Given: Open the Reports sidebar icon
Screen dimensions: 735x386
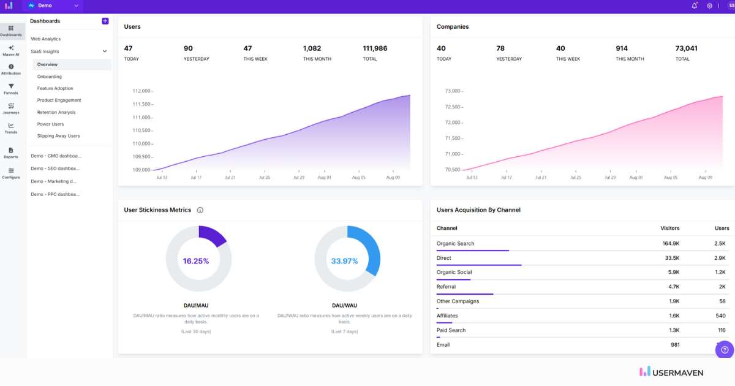Looking at the screenshot, I should click(11, 153).
